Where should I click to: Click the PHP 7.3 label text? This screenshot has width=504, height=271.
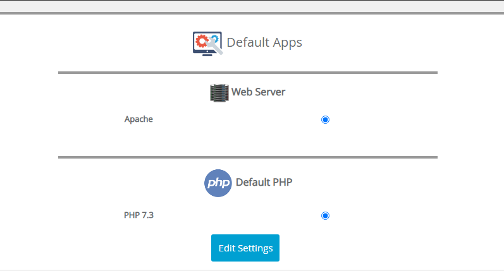pos(139,215)
